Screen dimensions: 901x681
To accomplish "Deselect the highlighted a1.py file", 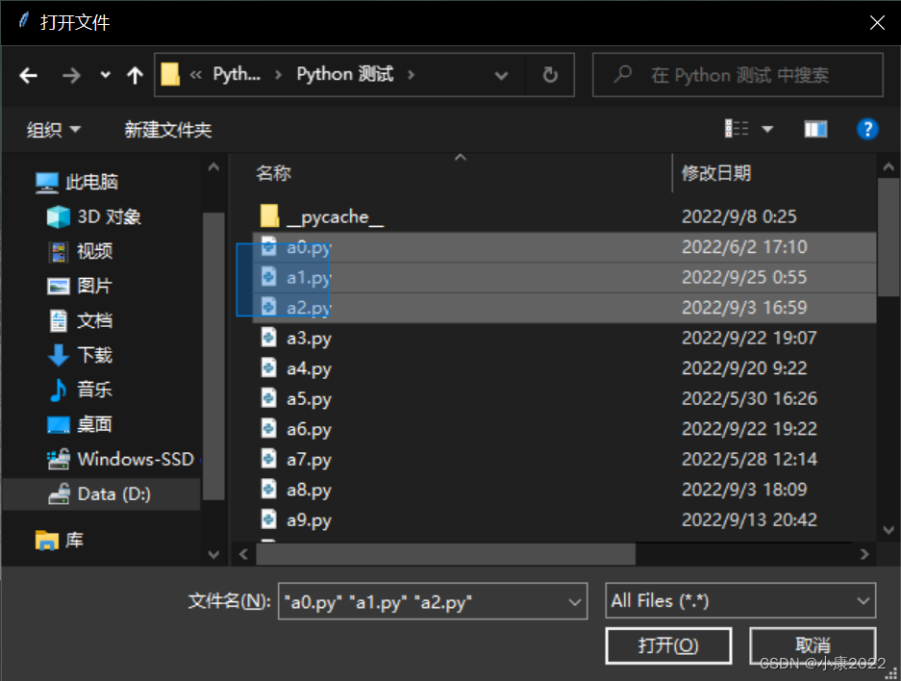I will tap(308, 277).
